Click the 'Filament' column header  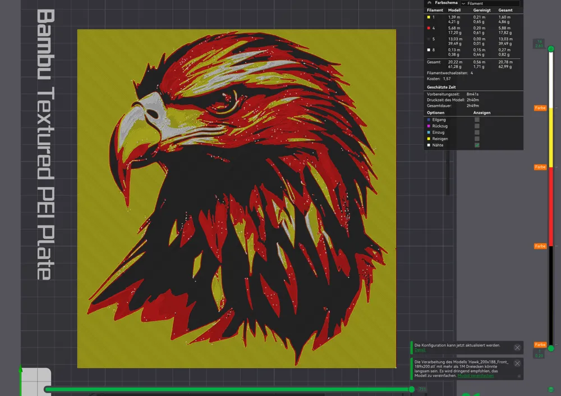point(435,11)
